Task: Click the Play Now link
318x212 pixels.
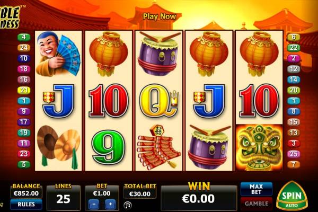Action: 160,16
